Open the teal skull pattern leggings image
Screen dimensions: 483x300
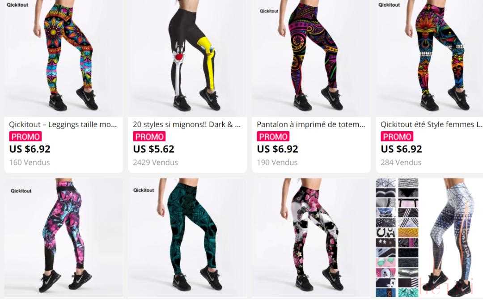pyautogui.click(x=187, y=237)
